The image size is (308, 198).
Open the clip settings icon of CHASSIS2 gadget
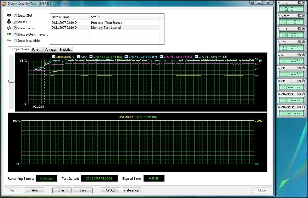coord(299,107)
